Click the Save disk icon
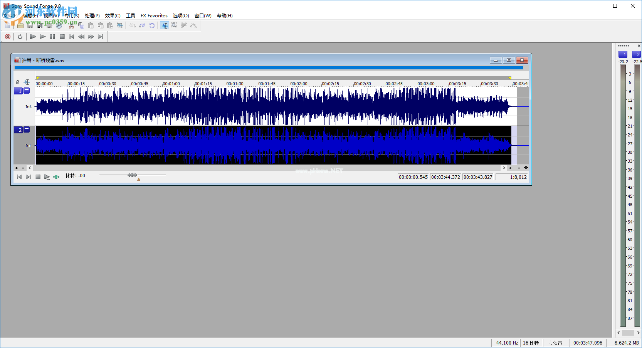 pos(30,25)
